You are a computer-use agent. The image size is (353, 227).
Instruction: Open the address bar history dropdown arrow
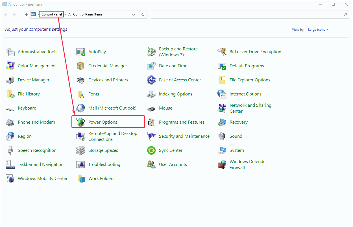pyautogui.click(x=134, y=15)
